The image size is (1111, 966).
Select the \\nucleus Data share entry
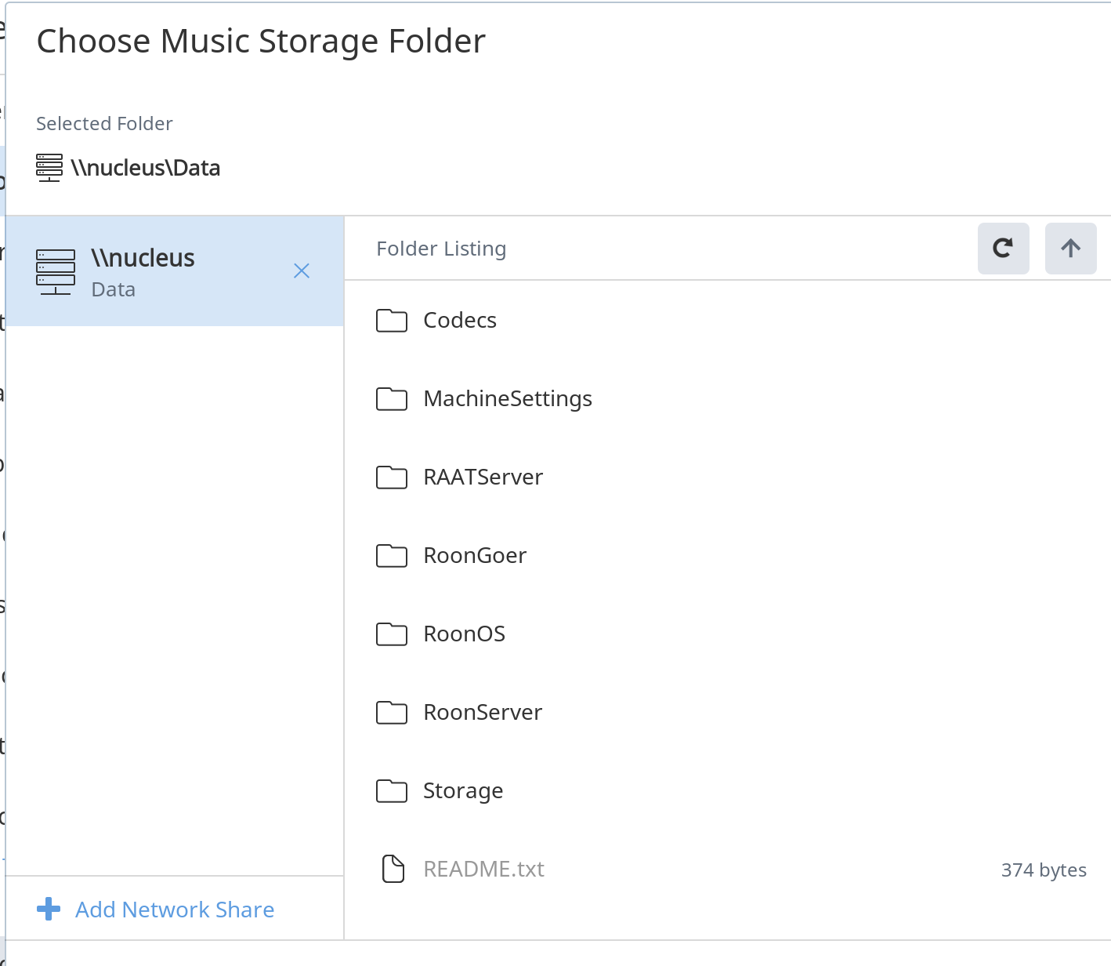coord(157,271)
